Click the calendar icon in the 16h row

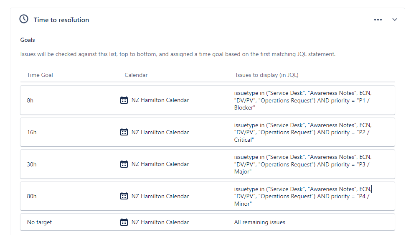pos(124,132)
